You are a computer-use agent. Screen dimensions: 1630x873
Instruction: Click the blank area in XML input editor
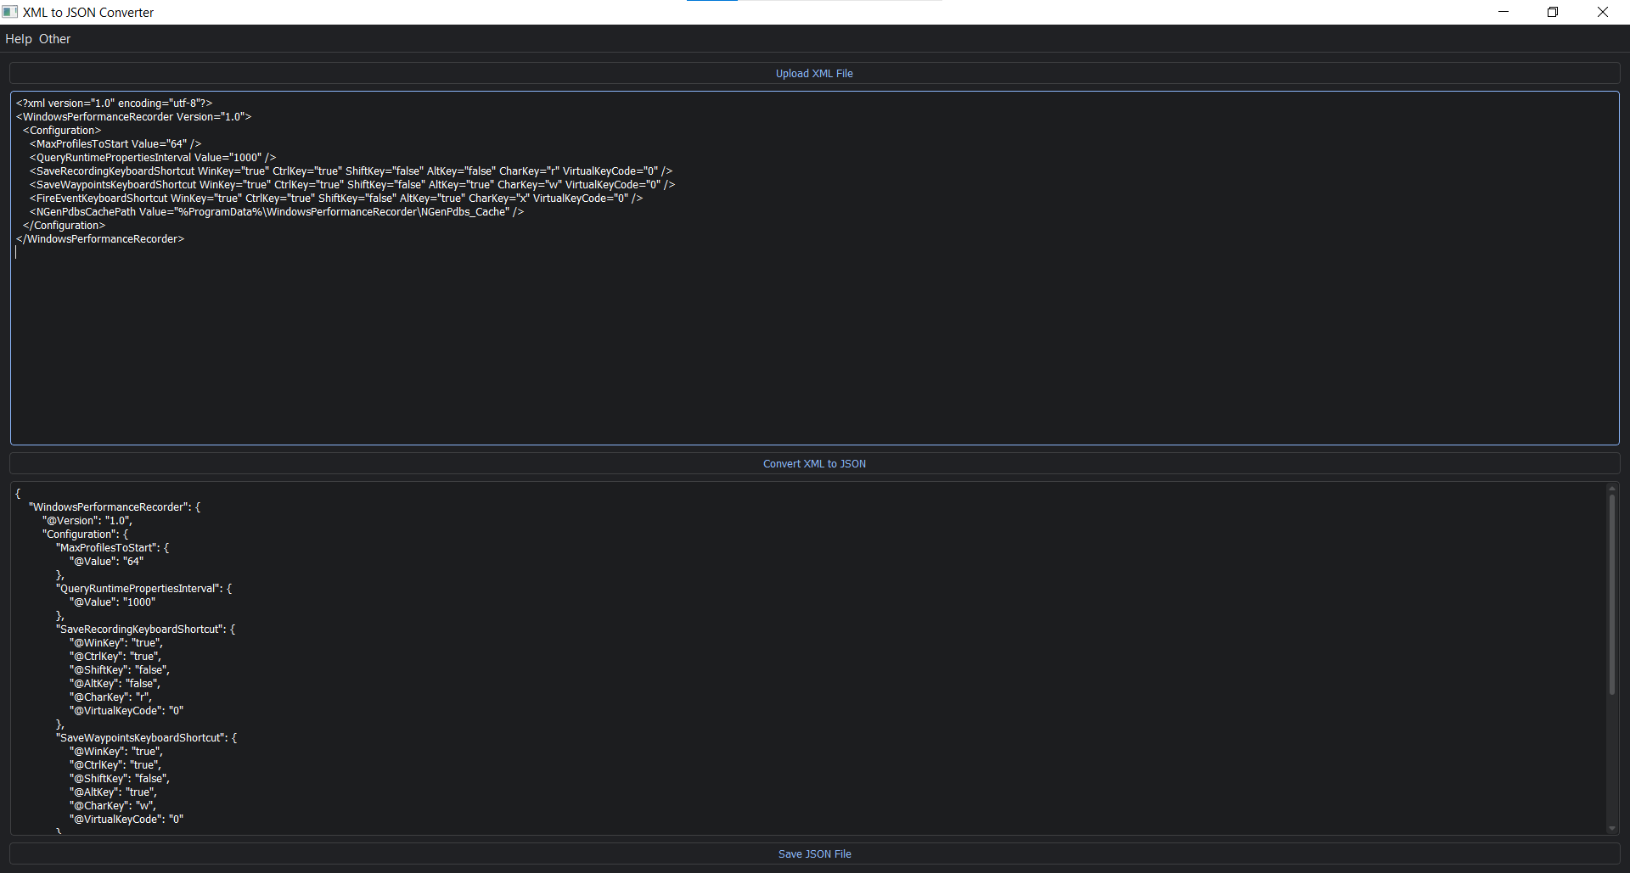[814, 348]
